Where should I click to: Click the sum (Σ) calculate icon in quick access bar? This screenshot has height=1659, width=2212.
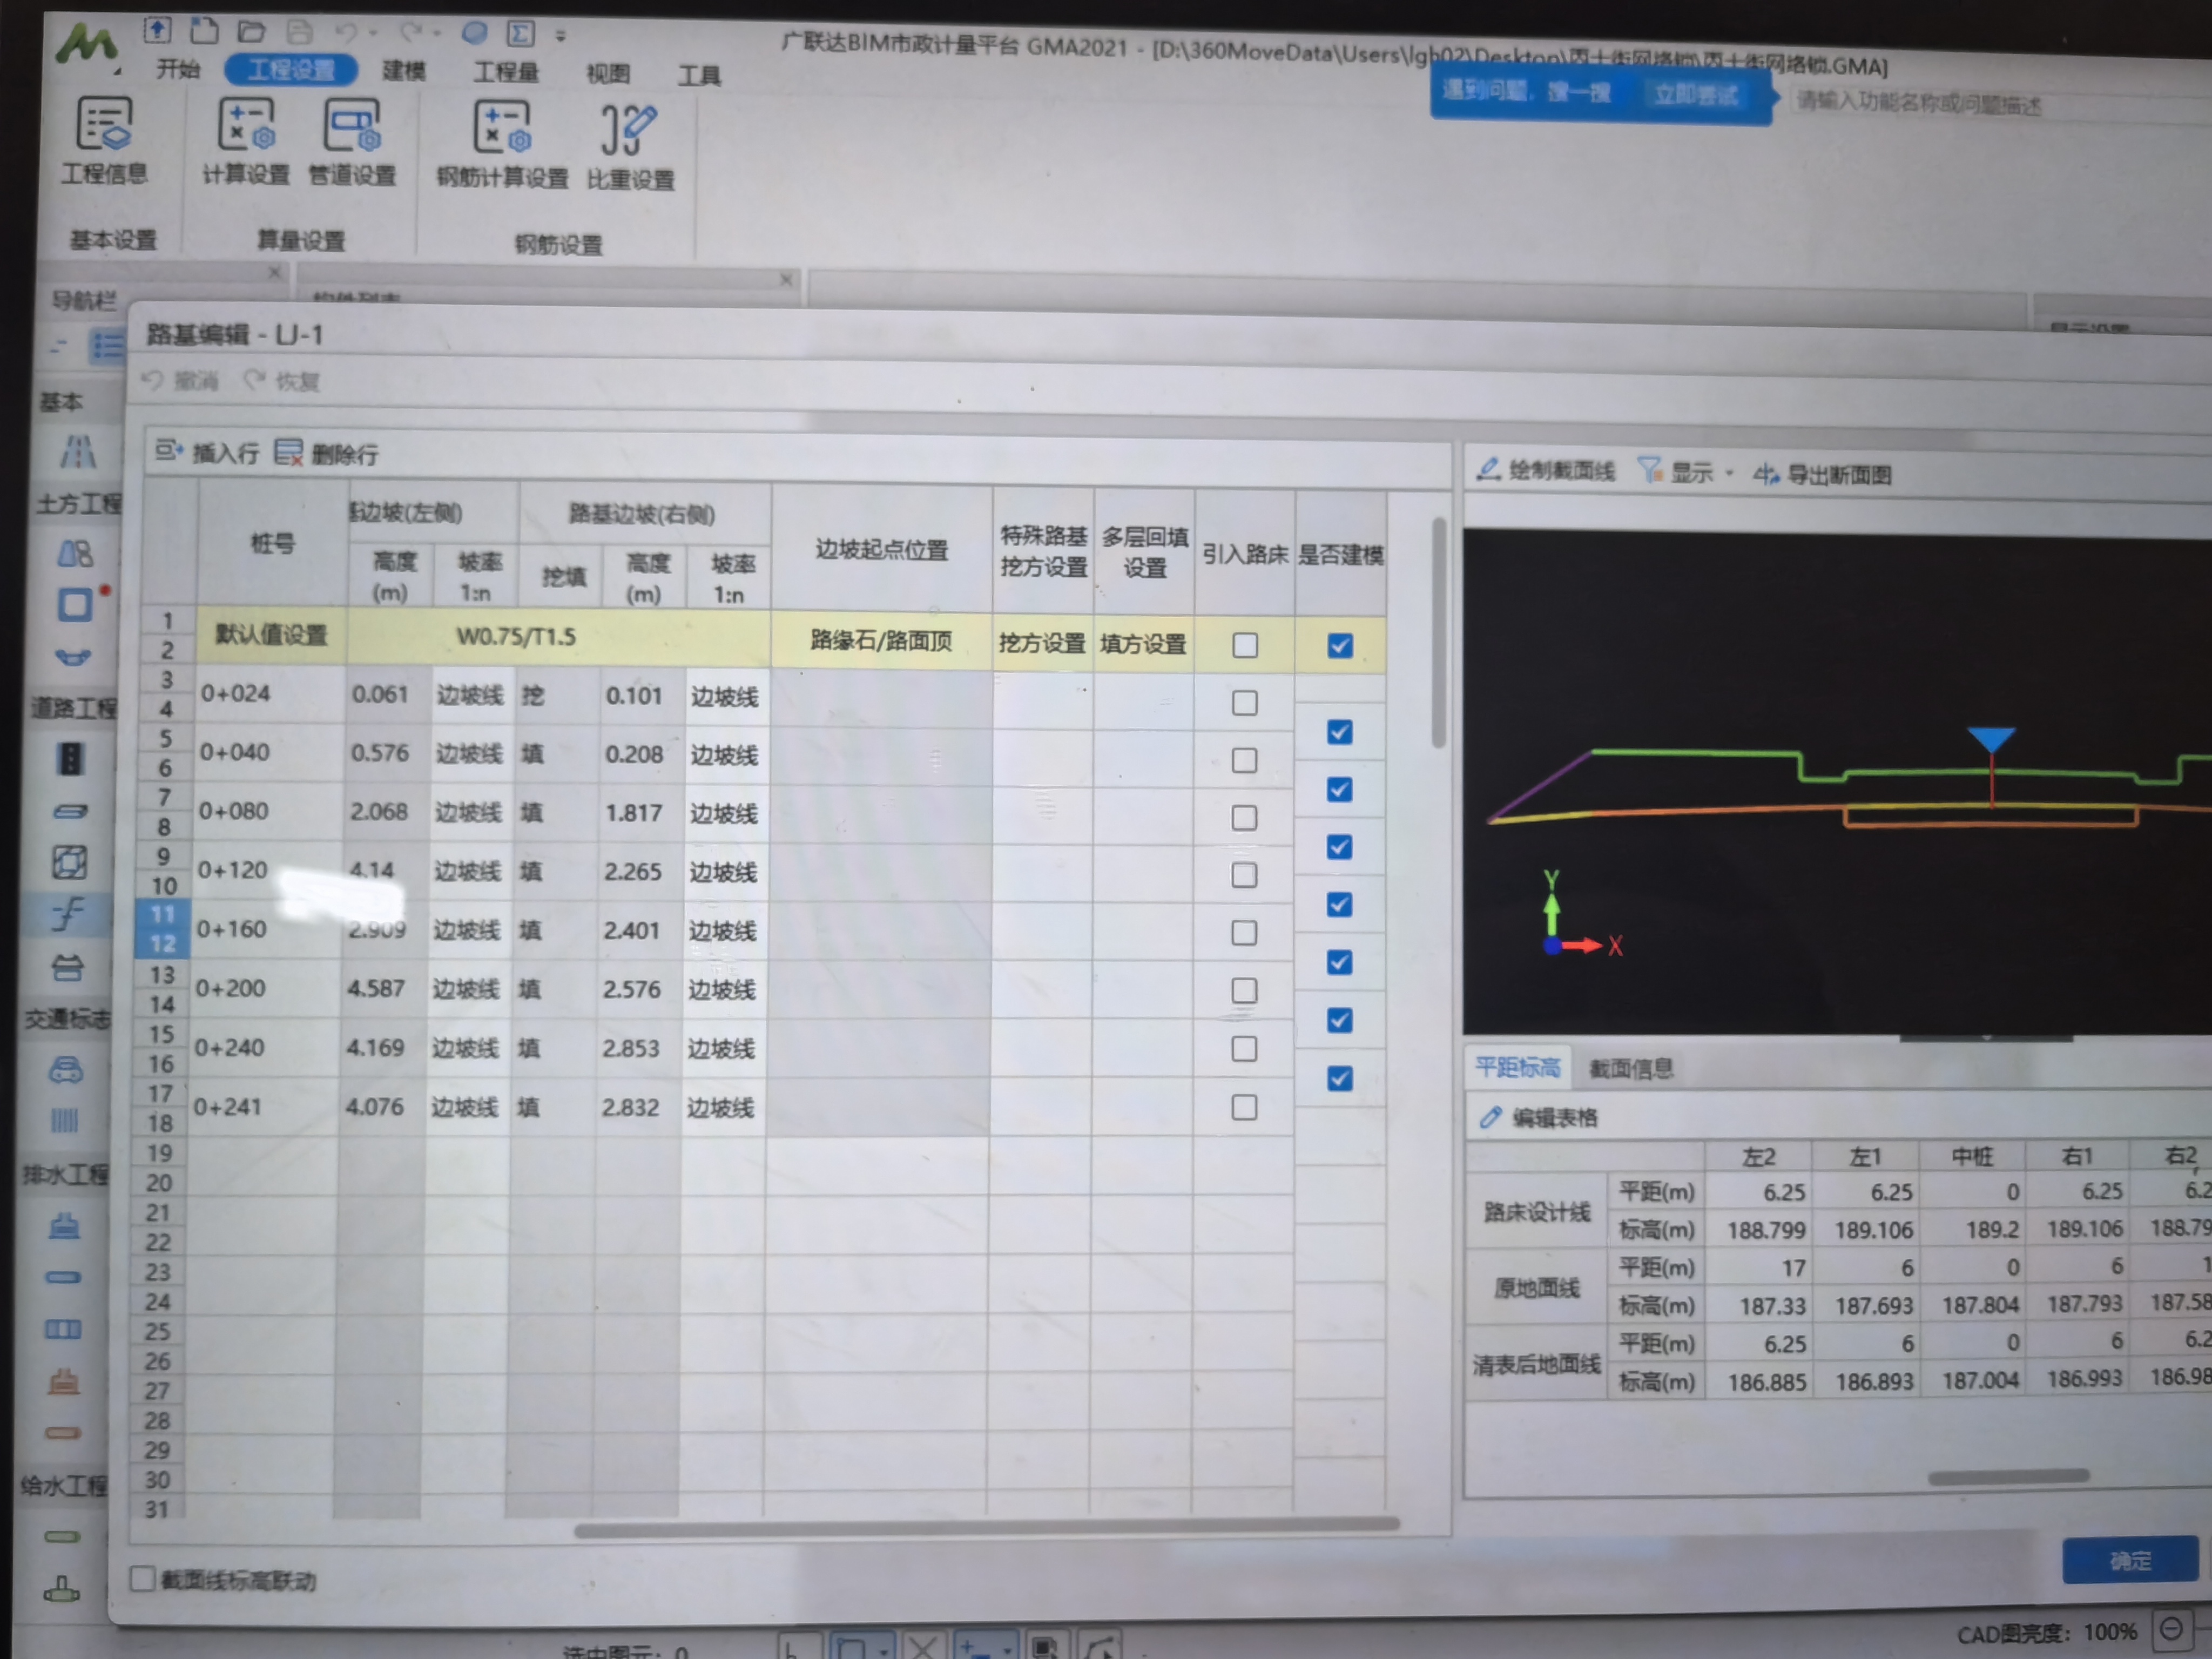pos(520,34)
